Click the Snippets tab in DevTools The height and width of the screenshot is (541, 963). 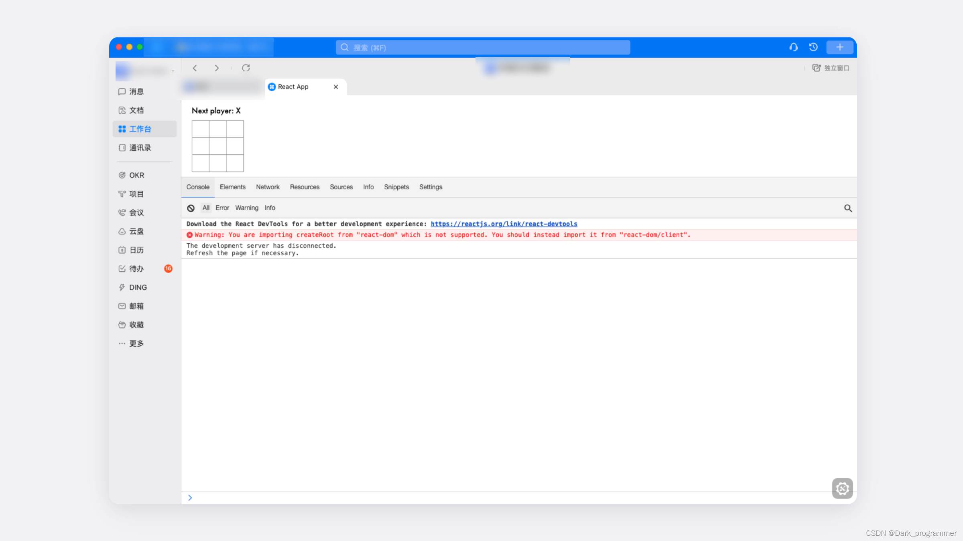396,187
